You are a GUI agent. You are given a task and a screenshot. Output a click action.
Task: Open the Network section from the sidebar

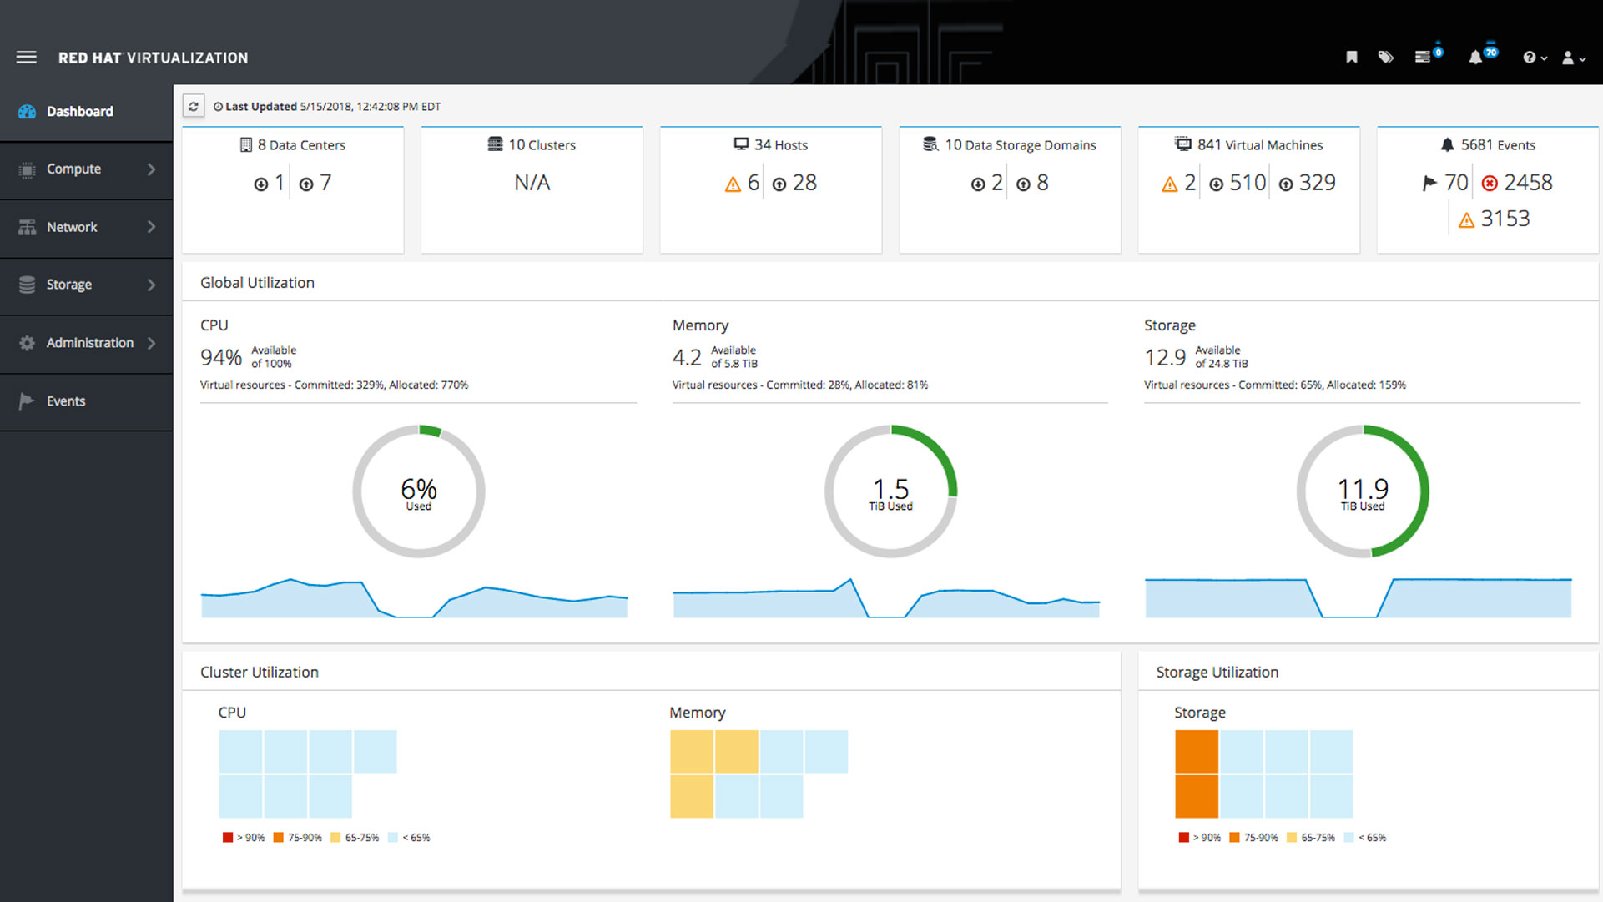pyautogui.click(x=73, y=226)
